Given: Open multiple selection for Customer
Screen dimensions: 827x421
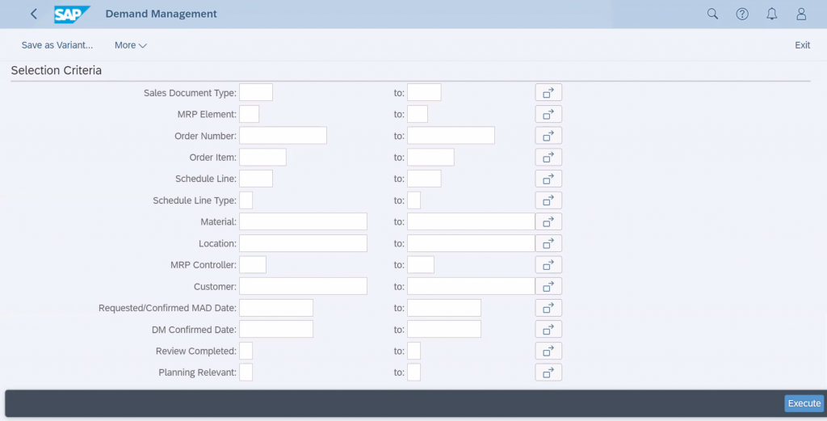Looking at the screenshot, I should [548, 287].
